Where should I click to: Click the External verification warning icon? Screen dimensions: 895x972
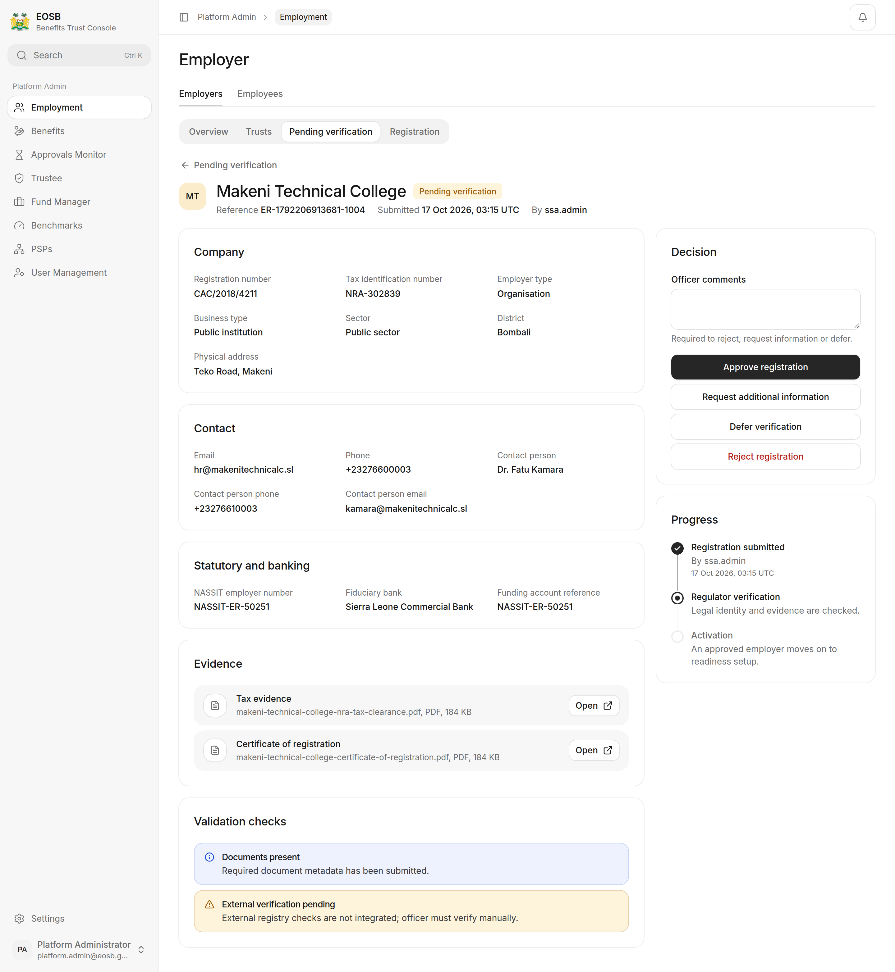click(210, 905)
